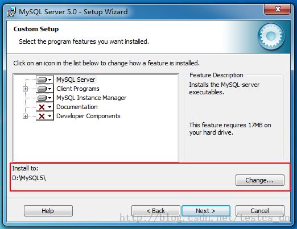This screenshot has width=297, height=229.
Task: Select the MySQL Instance Manager label
Action: click(x=92, y=98)
